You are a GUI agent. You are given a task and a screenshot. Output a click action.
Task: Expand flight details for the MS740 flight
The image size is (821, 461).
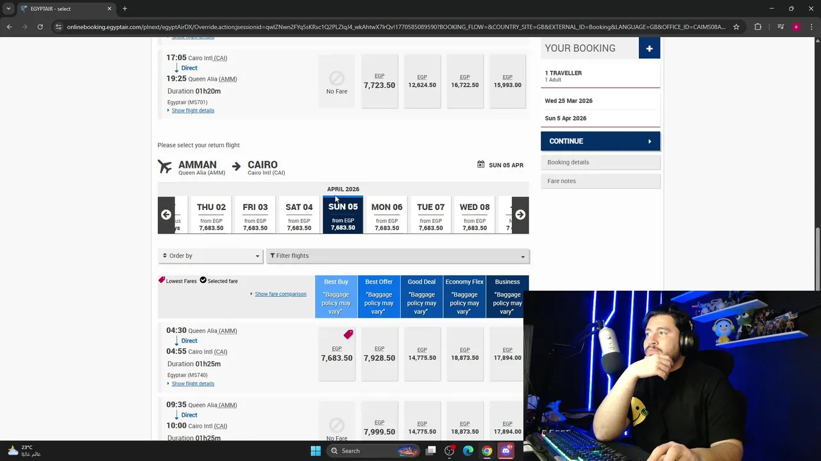[x=193, y=384]
